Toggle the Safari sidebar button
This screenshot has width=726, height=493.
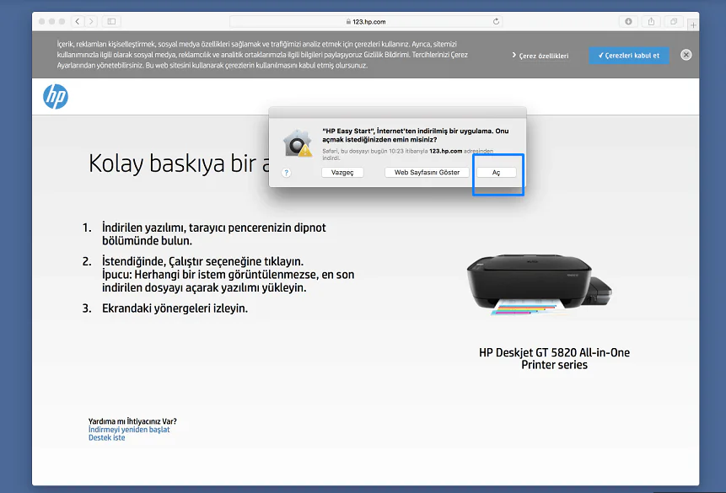coord(111,21)
